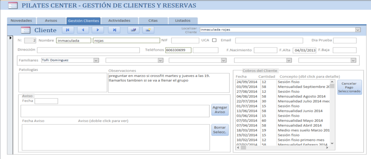Image resolution: width=371 pixels, height=159 pixels.
Task: Click the save record icon
Action: pos(133,30)
